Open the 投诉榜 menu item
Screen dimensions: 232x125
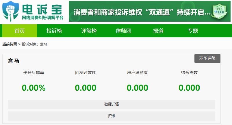tap(54, 31)
